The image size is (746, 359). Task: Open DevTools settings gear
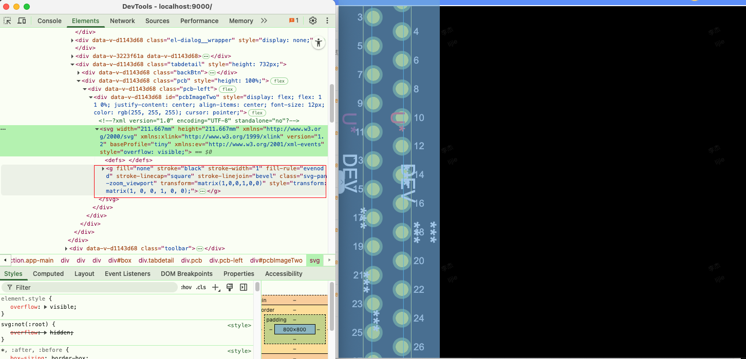[313, 21]
